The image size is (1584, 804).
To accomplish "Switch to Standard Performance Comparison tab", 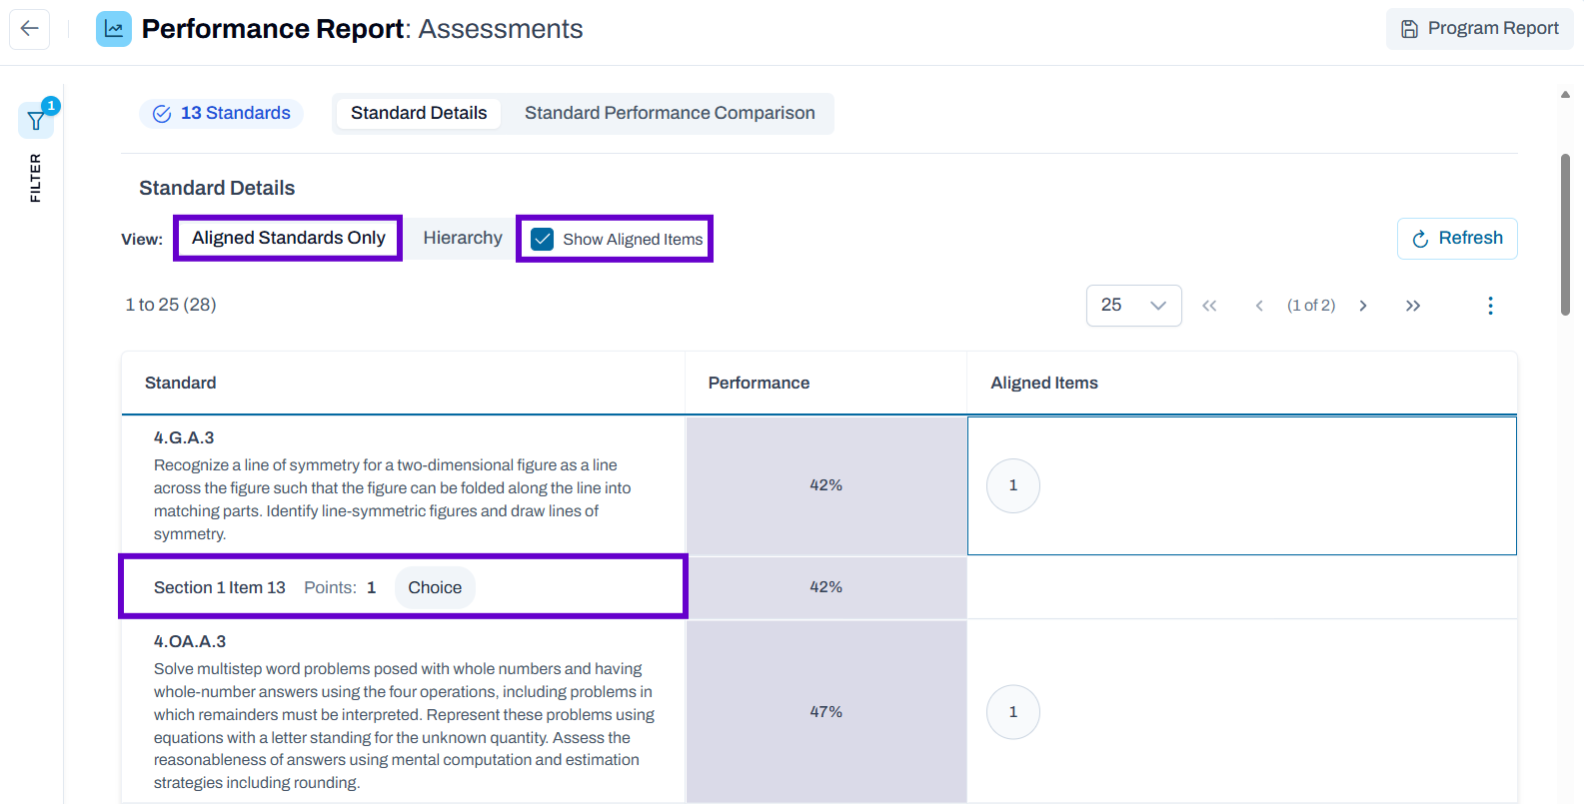I will point(670,114).
